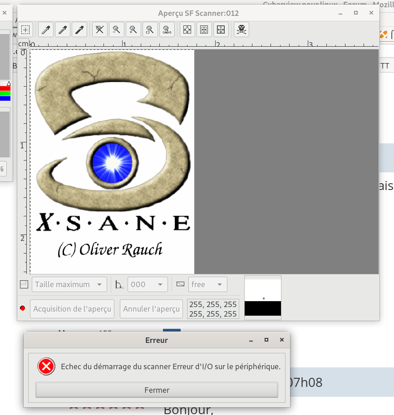The width and height of the screenshot is (394, 415).
Task: Click Fermer in the Erreur dialog
Action: click(157, 390)
